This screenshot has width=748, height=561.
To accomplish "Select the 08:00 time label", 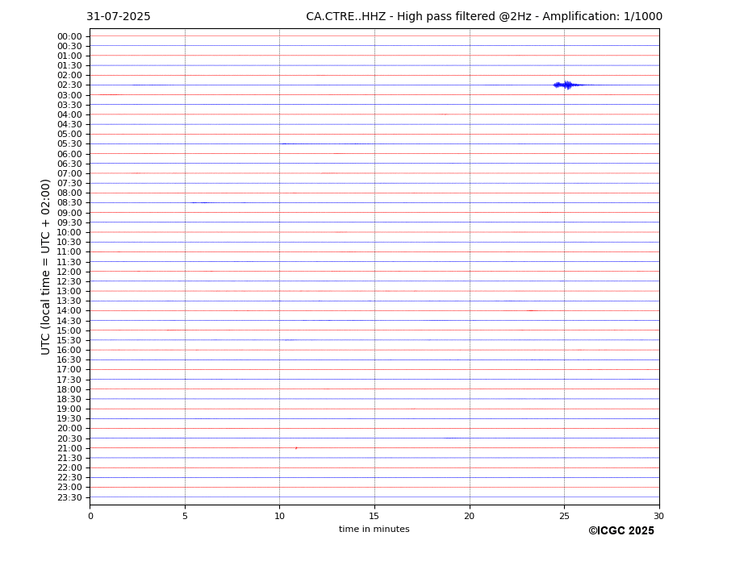I will pos(69,193).
